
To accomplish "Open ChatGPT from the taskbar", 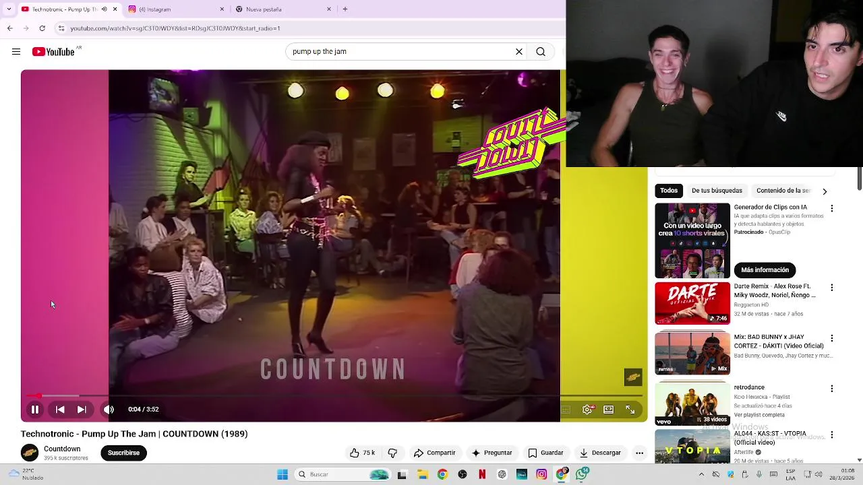I will point(502,474).
